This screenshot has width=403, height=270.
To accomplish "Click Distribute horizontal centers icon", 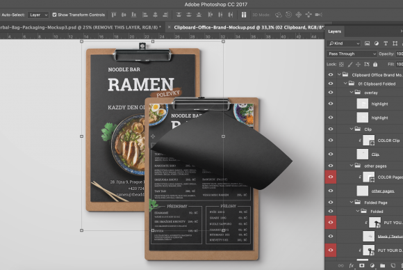I will pyautogui.click(x=220, y=15).
